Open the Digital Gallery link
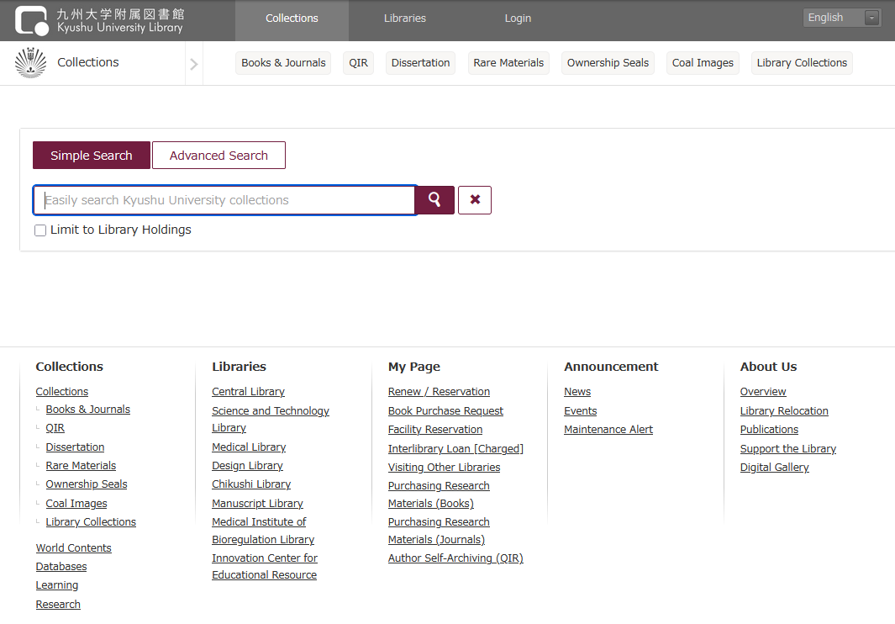Viewport: 895px width, 624px height. 774,468
